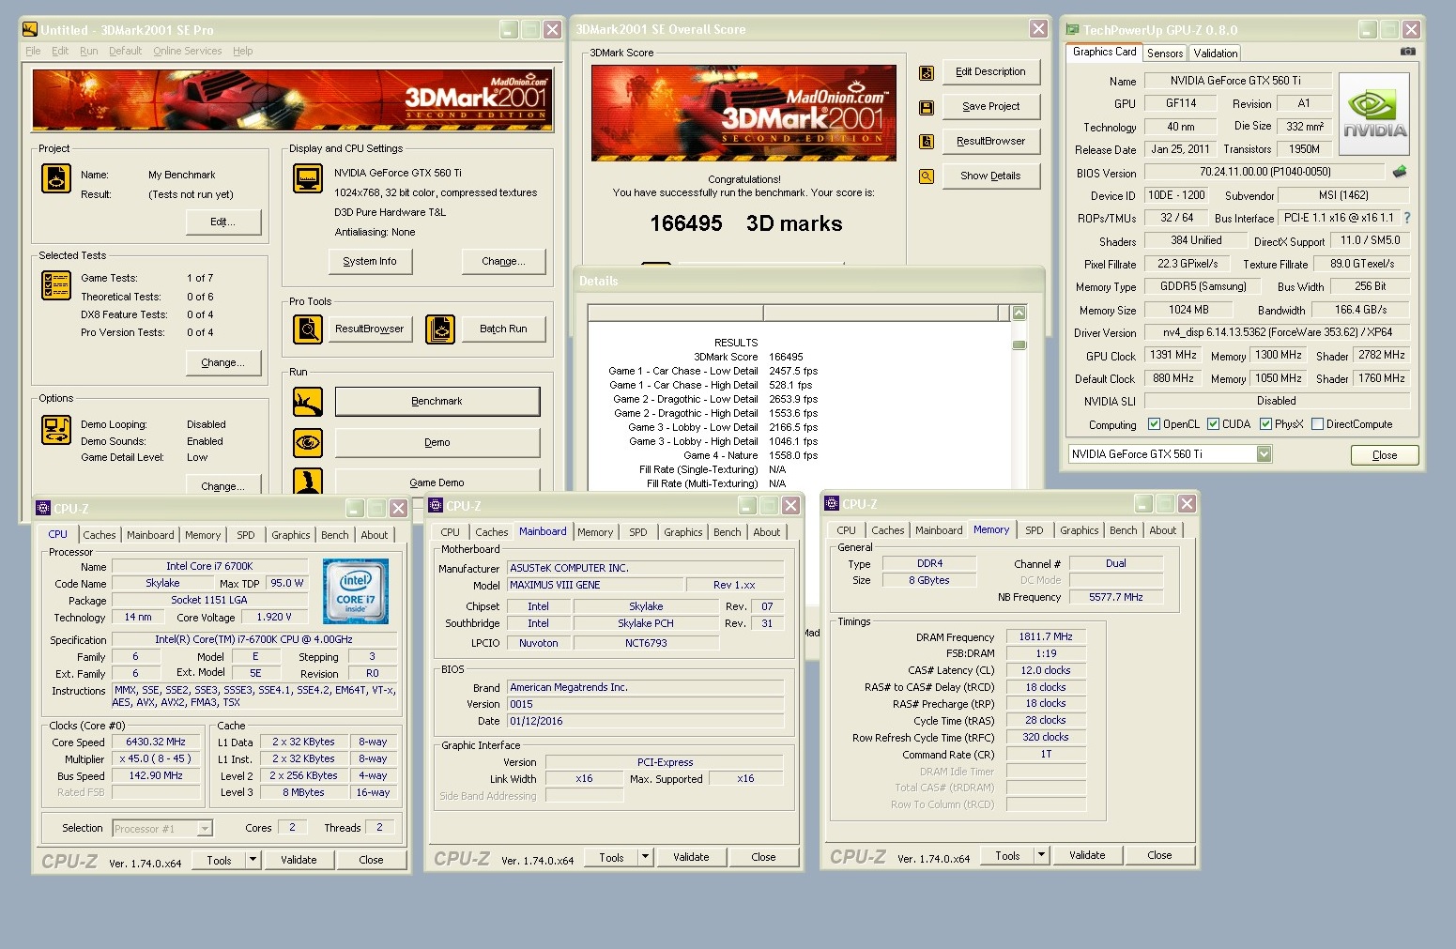Open Tools dropdown arrow in CPU-Z Memory window
The width and height of the screenshot is (1456, 949).
[1041, 855]
